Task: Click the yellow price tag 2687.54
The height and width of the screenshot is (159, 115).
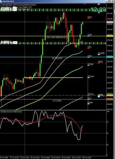Action: 110,95
